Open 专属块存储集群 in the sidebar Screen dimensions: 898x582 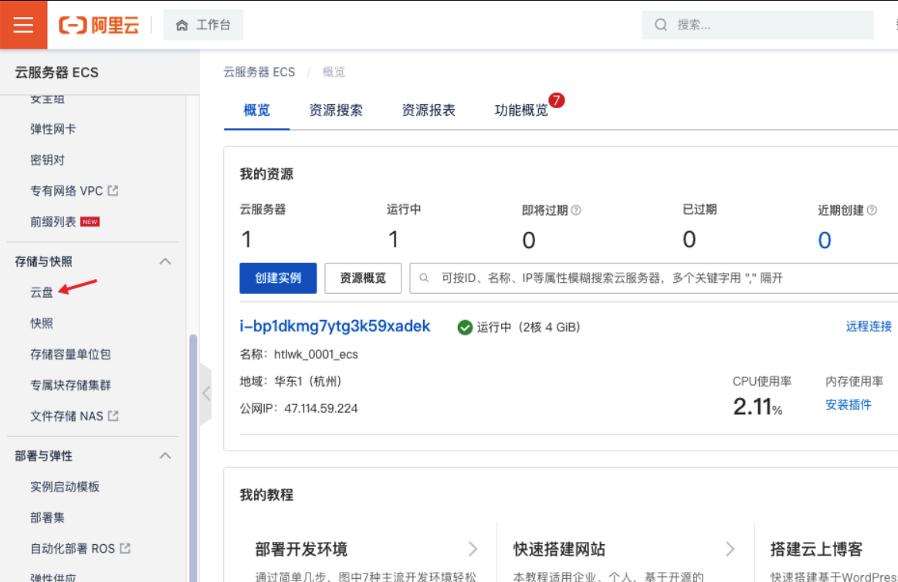pos(70,386)
